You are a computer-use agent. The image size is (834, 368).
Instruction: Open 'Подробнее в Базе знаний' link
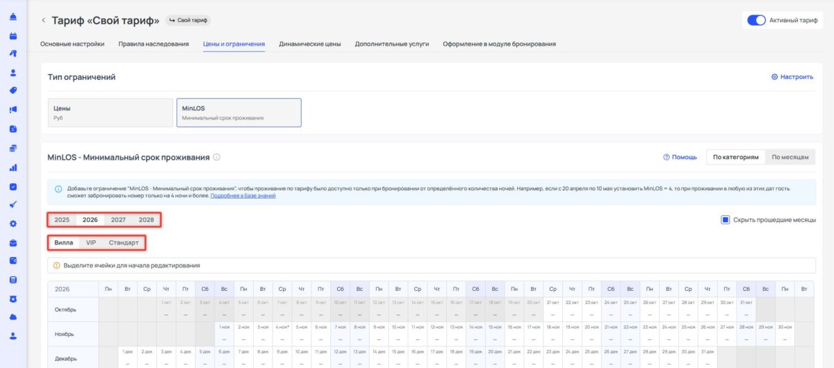(x=243, y=196)
